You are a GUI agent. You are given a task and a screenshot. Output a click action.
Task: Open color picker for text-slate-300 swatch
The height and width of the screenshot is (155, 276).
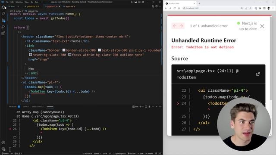click(100, 50)
